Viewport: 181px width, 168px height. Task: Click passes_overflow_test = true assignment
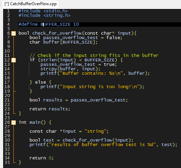tap(79, 64)
